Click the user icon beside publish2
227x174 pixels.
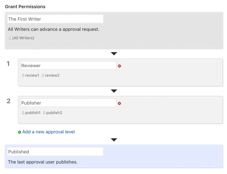click(x=44, y=113)
